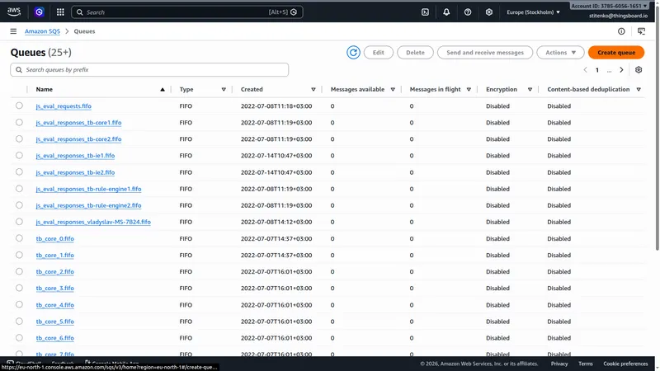Click the Delete button
This screenshot has height=371, width=660.
(x=415, y=53)
